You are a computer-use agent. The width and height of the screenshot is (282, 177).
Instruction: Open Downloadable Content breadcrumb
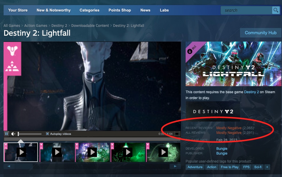[90, 25]
